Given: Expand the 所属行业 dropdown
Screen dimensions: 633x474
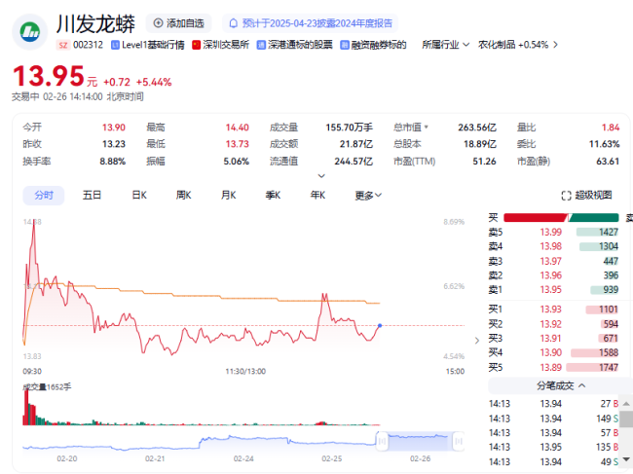Looking at the screenshot, I should click(x=446, y=45).
